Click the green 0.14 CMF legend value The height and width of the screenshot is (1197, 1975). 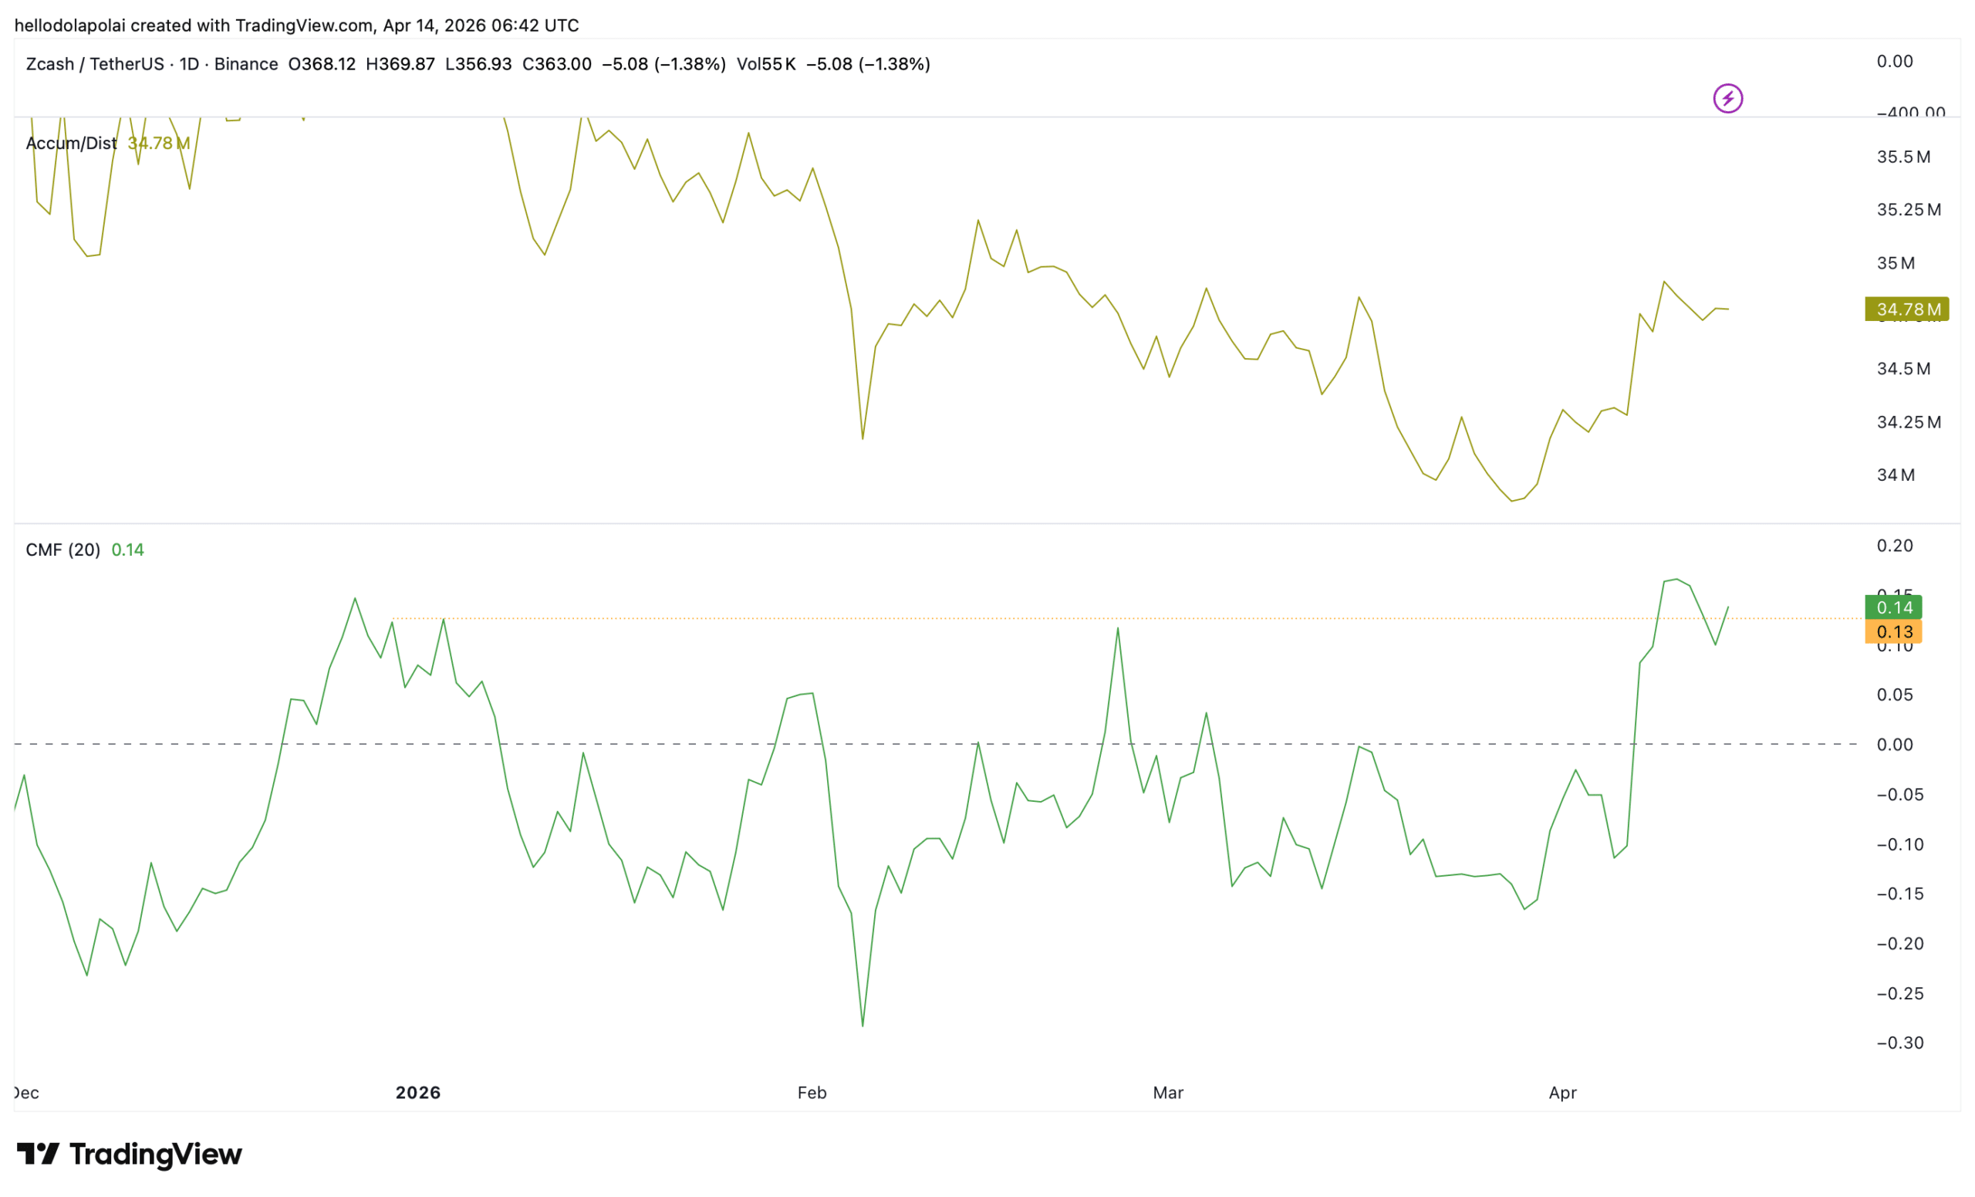[127, 550]
